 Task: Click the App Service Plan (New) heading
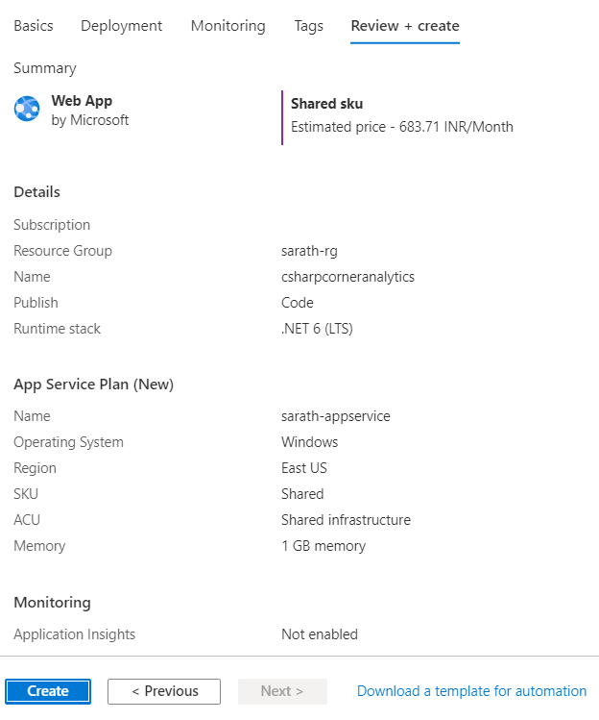[x=93, y=385]
